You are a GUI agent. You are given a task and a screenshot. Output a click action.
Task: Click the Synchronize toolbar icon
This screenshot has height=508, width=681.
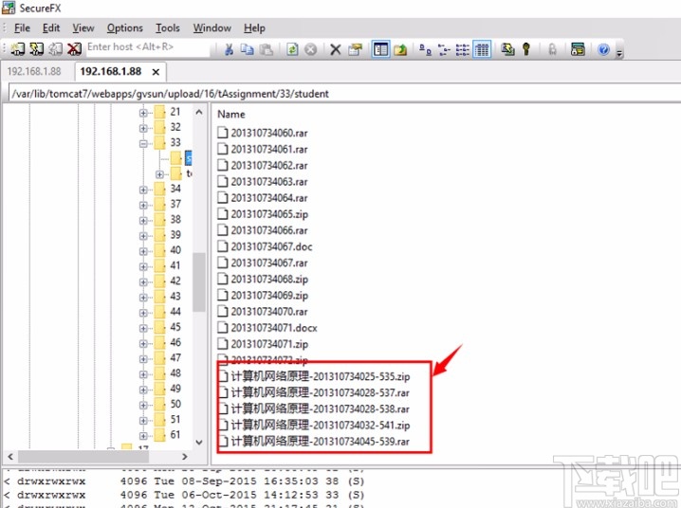pyautogui.click(x=507, y=49)
